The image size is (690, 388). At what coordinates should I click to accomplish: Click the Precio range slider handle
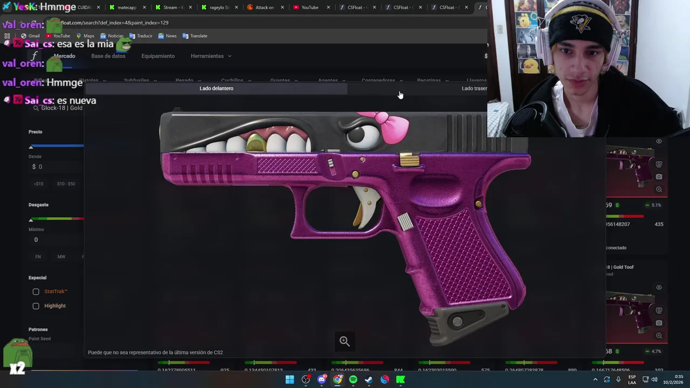coord(31,147)
